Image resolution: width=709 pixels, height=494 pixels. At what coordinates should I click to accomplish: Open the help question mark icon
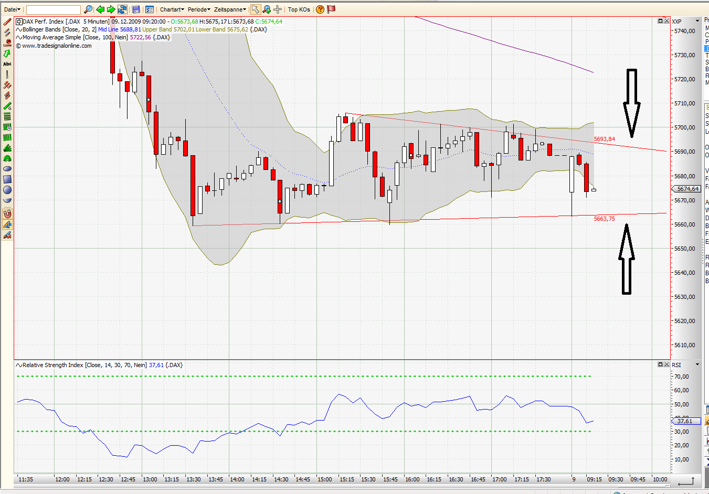tap(320, 9)
